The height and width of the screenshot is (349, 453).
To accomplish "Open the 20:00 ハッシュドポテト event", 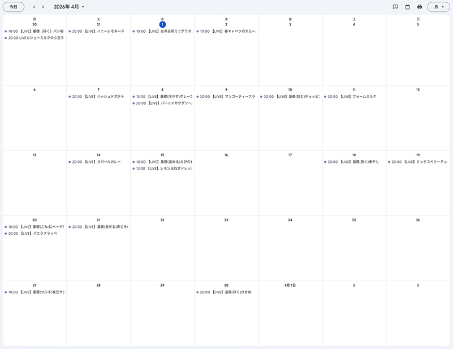I will click(x=97, y=97).
